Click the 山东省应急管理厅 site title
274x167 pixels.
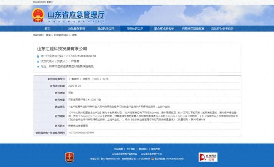click(x=76, y=14)
